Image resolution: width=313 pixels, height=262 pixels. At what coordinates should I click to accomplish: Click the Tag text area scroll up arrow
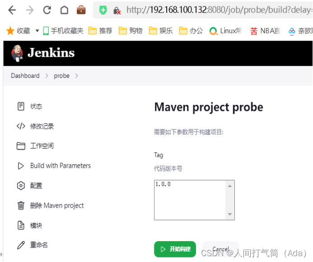coord(230,186)
